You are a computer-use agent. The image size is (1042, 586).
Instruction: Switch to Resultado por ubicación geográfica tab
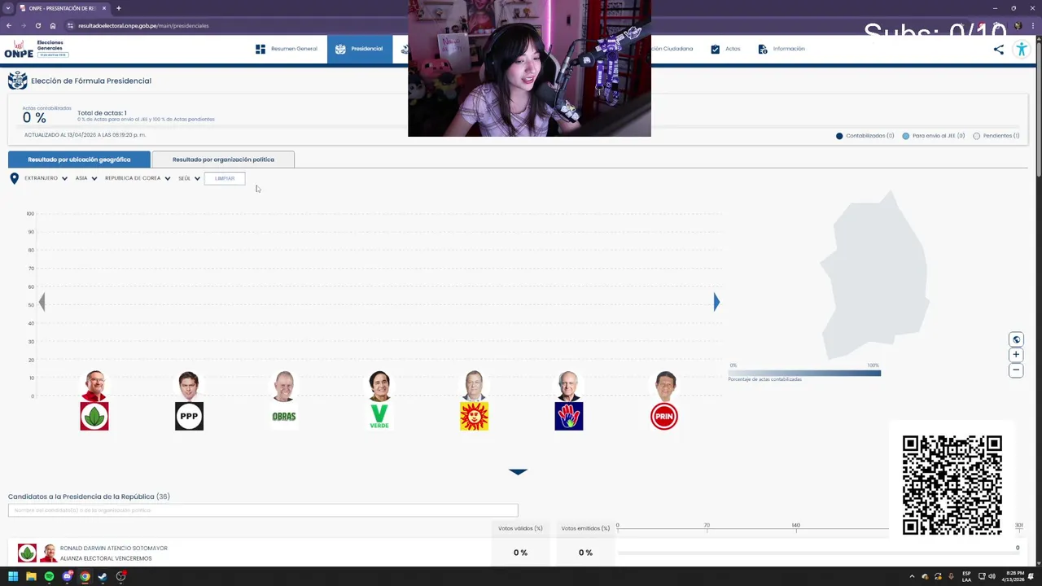pos(79,160)
